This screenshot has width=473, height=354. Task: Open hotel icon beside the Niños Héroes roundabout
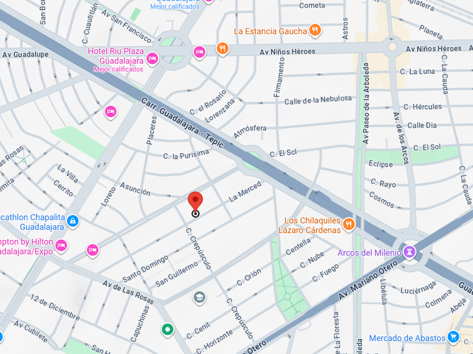tap(199, 52)
